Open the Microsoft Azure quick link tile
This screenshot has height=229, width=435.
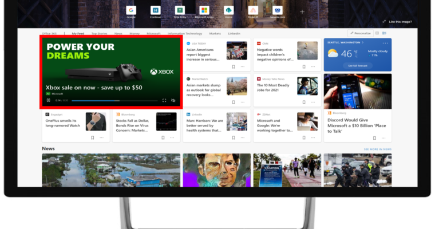coord(204,10)
